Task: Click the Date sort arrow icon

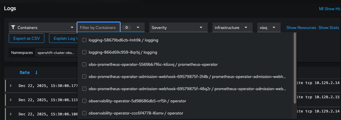Action: click(36, 72)
